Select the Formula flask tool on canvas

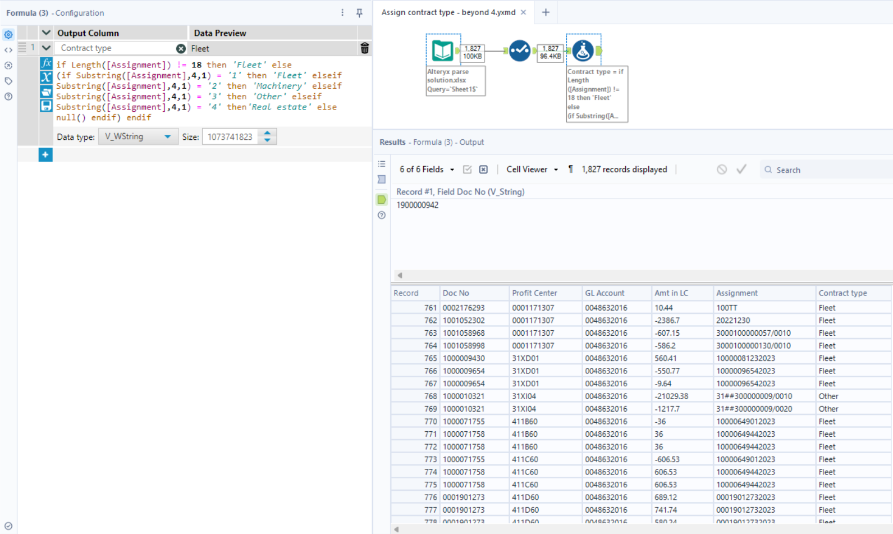[583, 51]
